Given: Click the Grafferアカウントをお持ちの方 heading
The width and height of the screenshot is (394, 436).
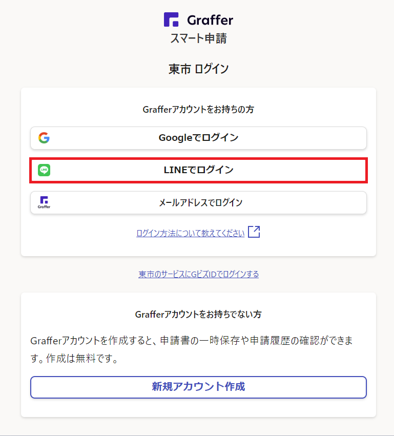Looking at the screenshot, I should pos(198,110).
